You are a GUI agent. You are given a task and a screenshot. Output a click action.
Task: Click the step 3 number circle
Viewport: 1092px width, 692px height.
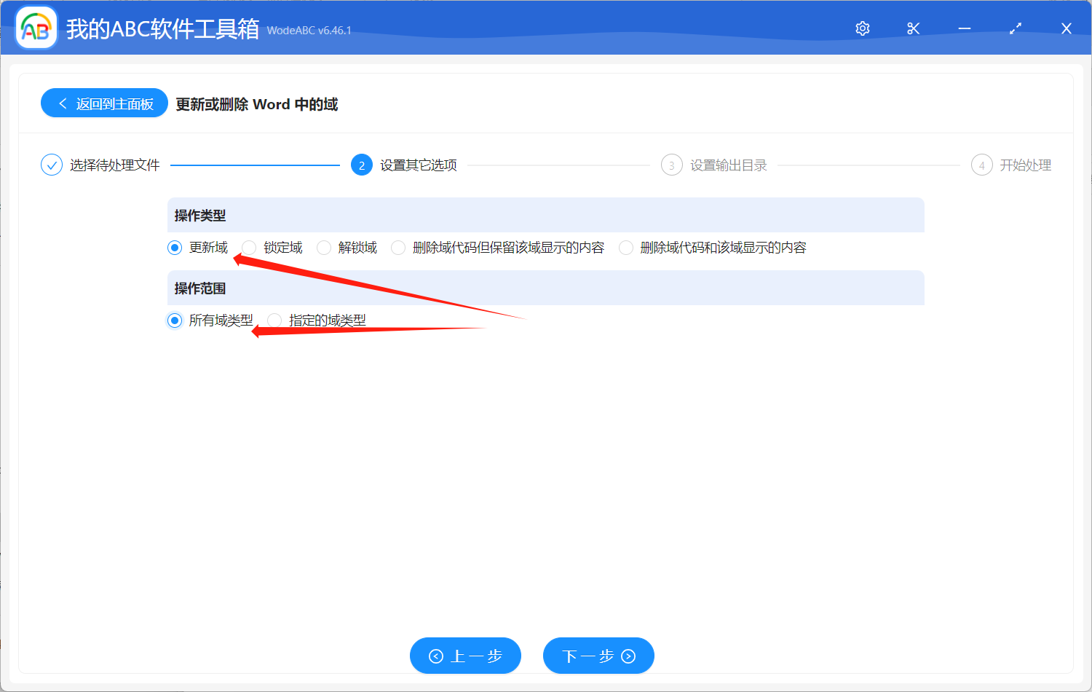point(671,165)
